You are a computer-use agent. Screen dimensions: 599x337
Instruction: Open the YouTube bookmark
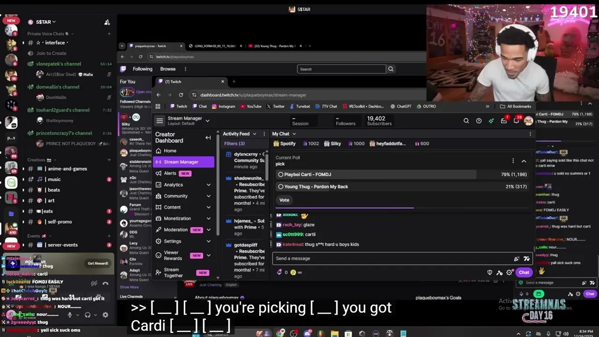pos(250,106)
